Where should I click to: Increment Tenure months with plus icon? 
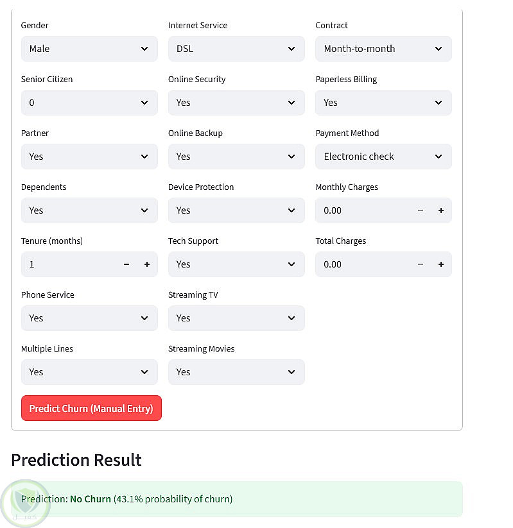coord(146,264)
